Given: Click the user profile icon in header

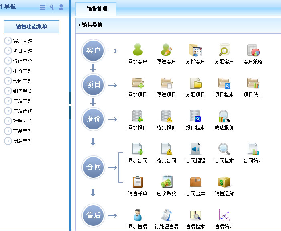Looking at the screenshot, I should [x=61, y=7].
